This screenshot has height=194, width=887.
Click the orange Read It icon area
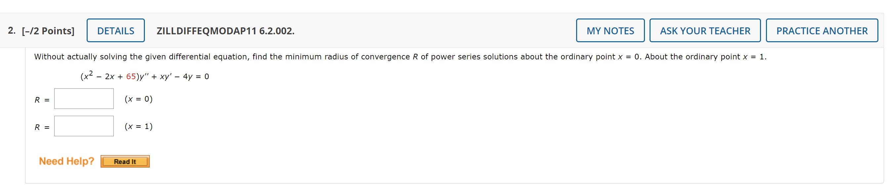point(125,161)
